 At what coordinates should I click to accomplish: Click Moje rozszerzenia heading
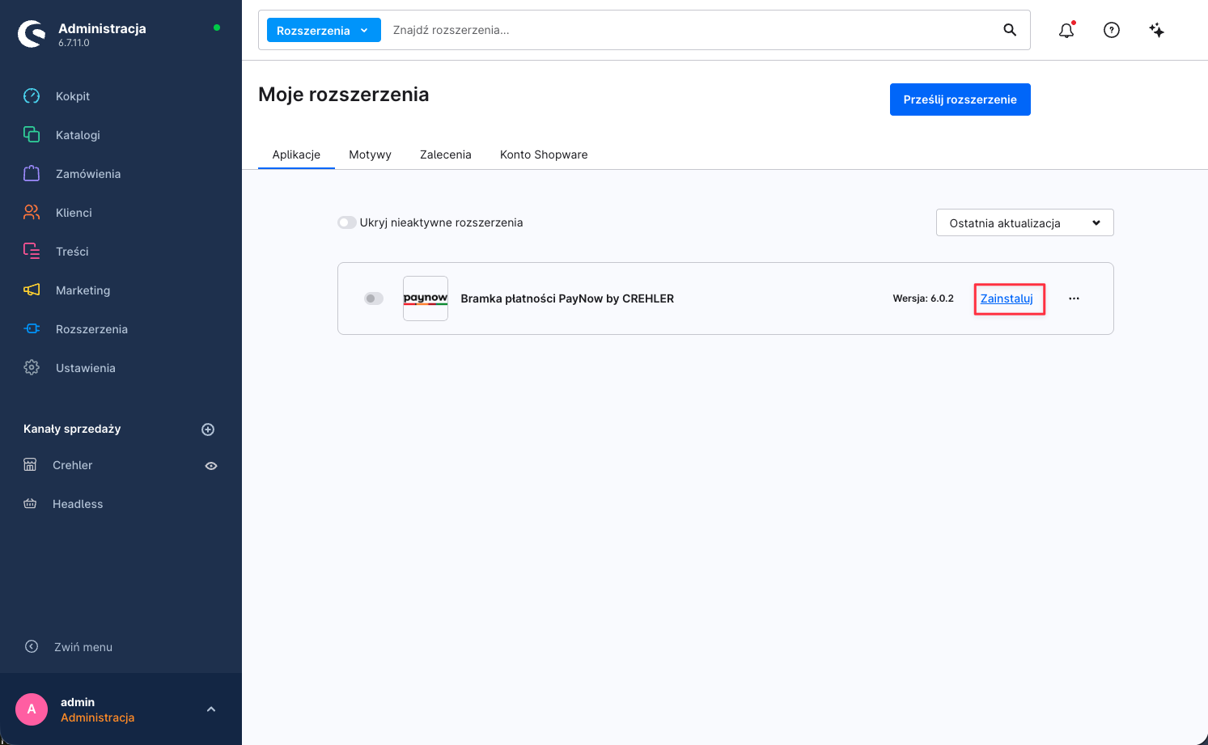click(x=343, y=95)
